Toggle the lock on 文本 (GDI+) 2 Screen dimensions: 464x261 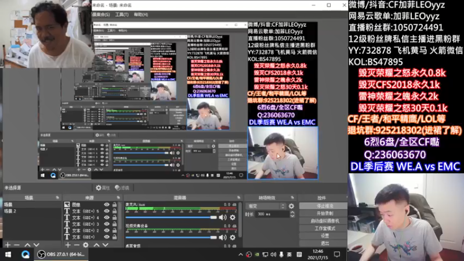pyautogui.click(x=114, y=230)
